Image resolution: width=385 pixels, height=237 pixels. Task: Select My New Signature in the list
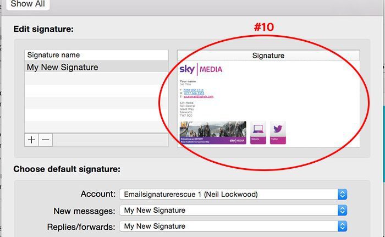[x=63, y=68]
